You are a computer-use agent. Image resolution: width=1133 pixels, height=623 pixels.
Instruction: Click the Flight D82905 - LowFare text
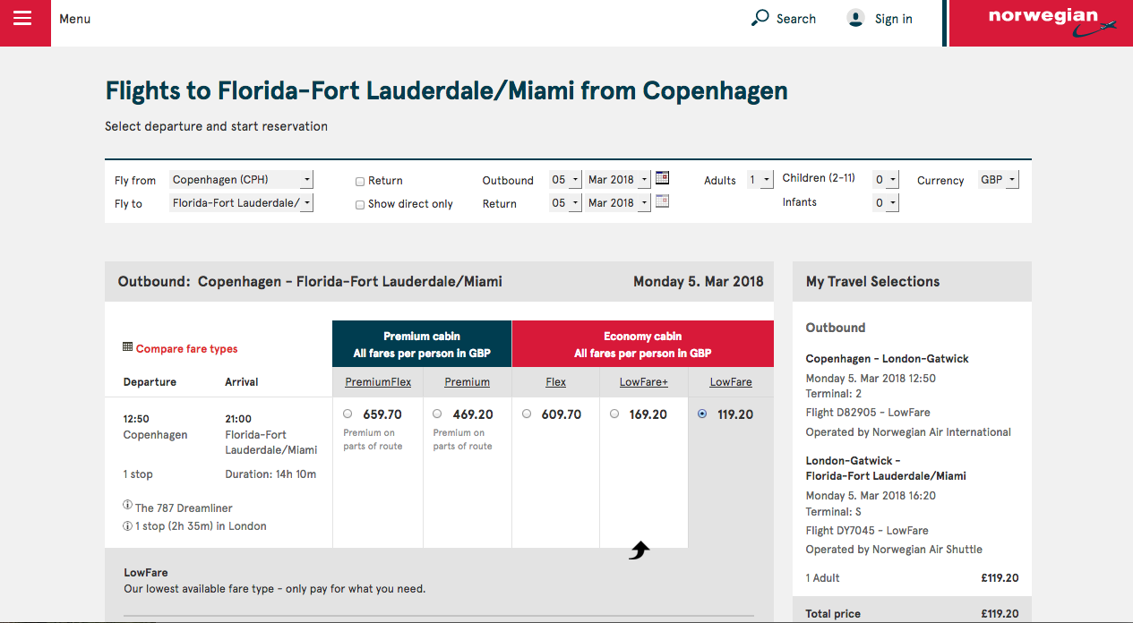(868, 413)
